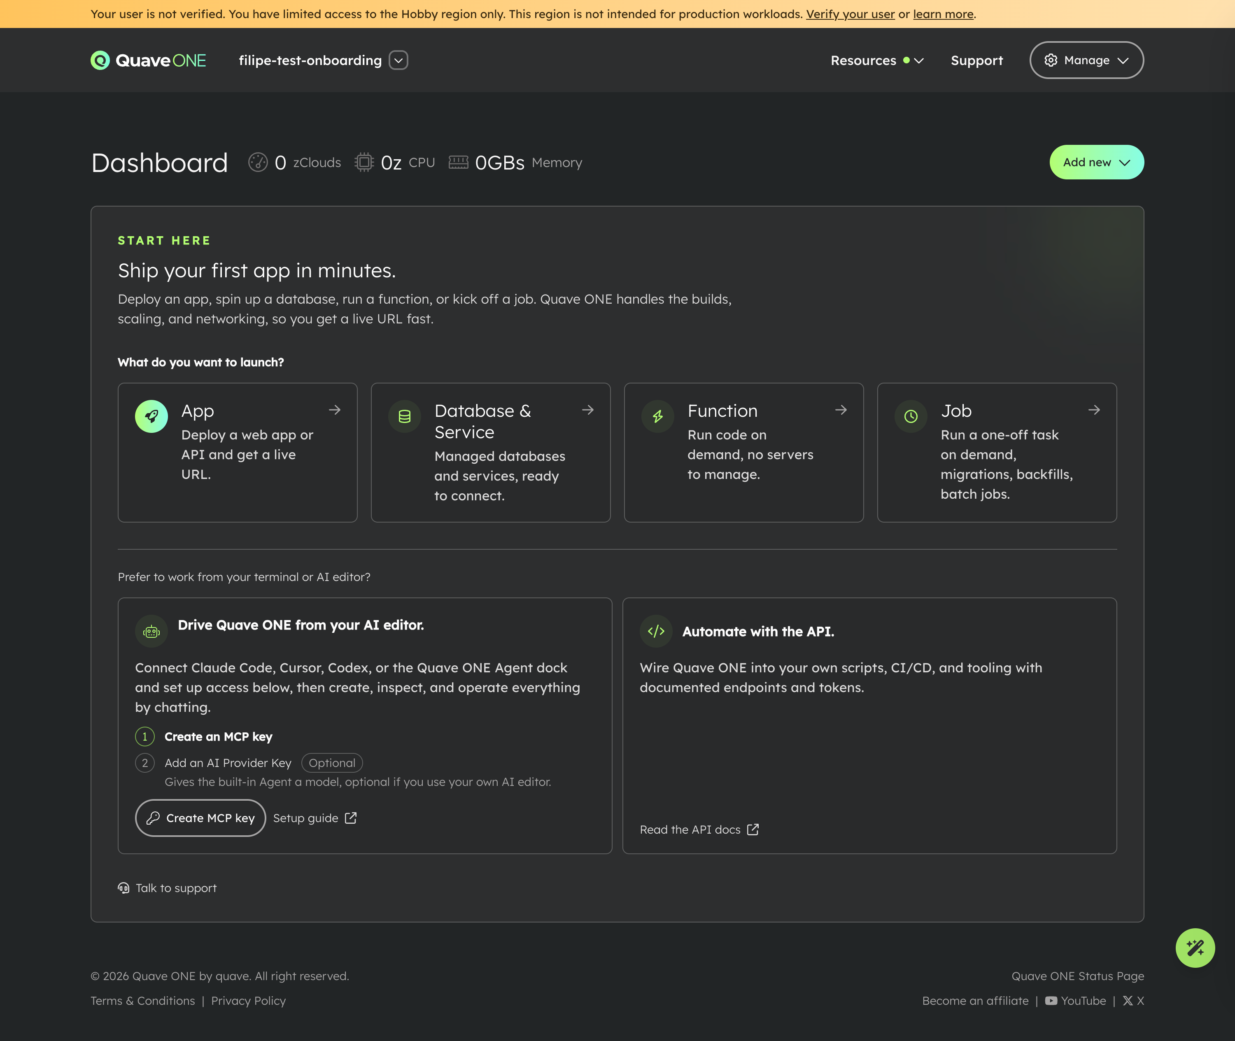
Task: Click the Function lightning bolt icon
Action: point(658,417)
